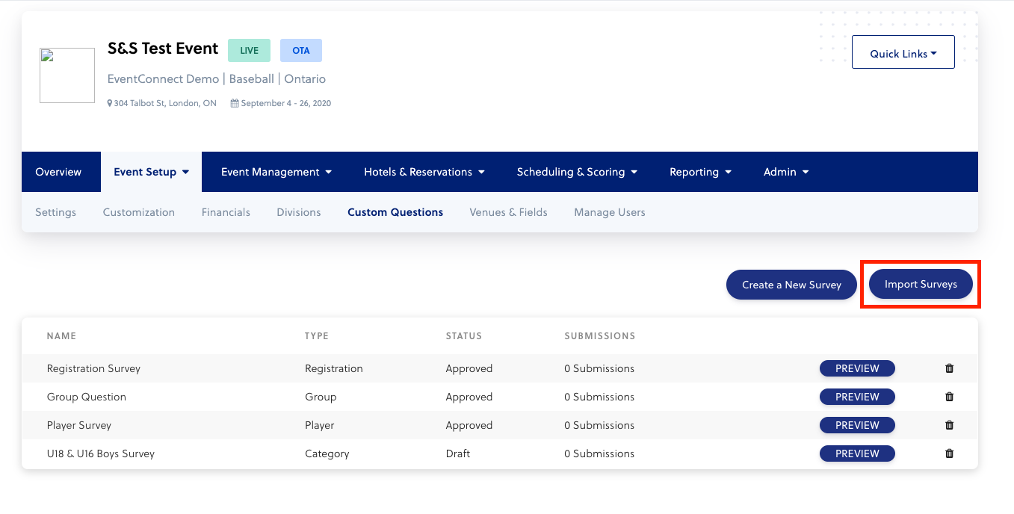The image size is (1014, 514).
Task: Click the 304 Talbot St, London, ON address
Action: tap(165, 103)
